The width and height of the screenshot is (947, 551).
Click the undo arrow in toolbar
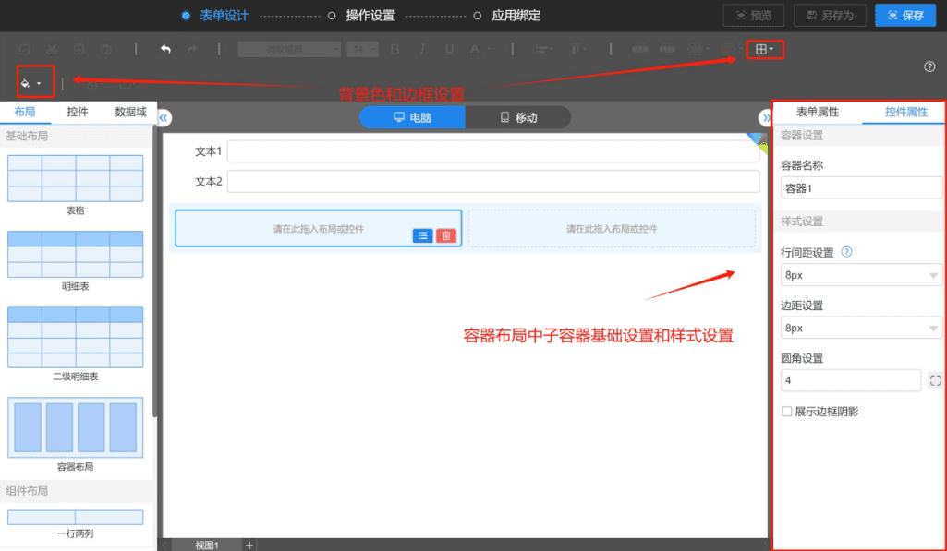point(165,49)
